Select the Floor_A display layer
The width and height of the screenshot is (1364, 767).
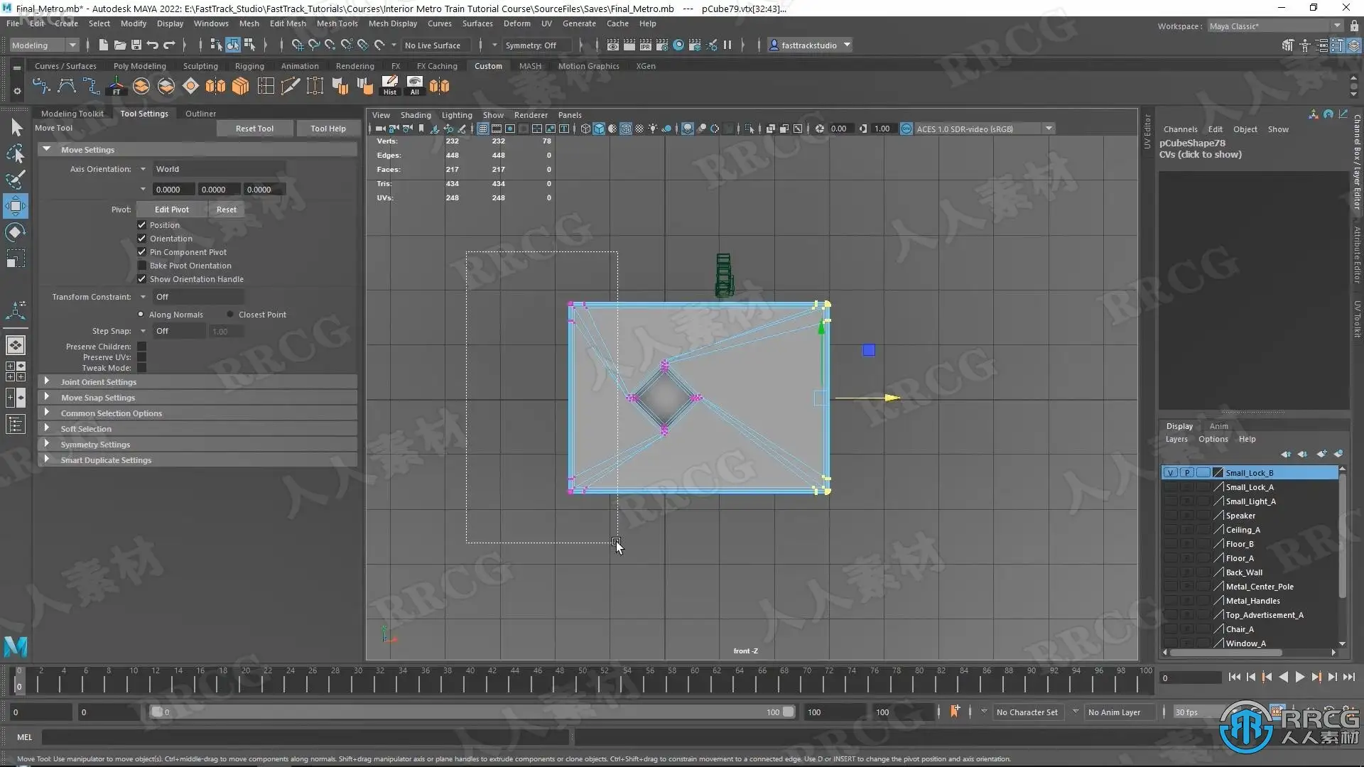tap(1240, 558)
